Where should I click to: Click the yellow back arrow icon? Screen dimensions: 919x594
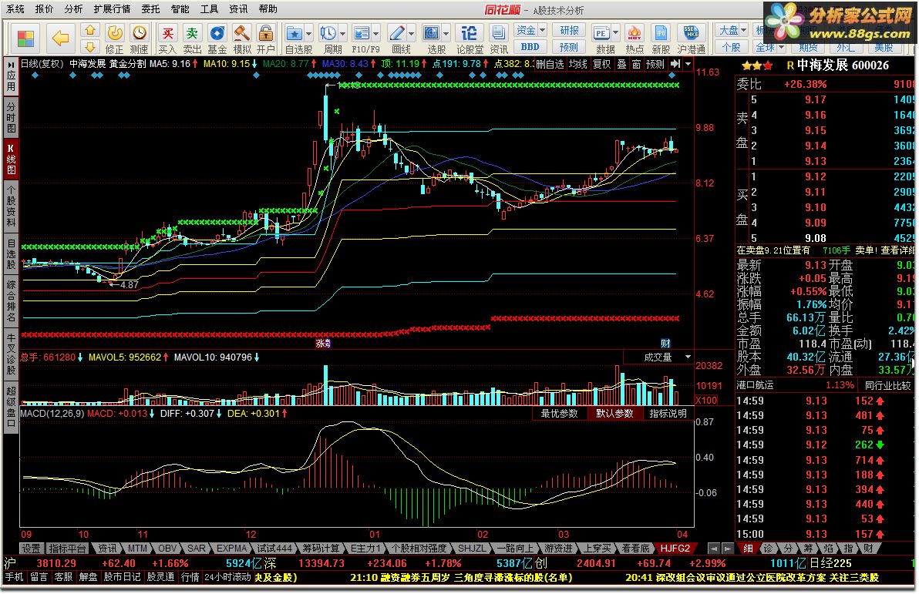point(60,39)
